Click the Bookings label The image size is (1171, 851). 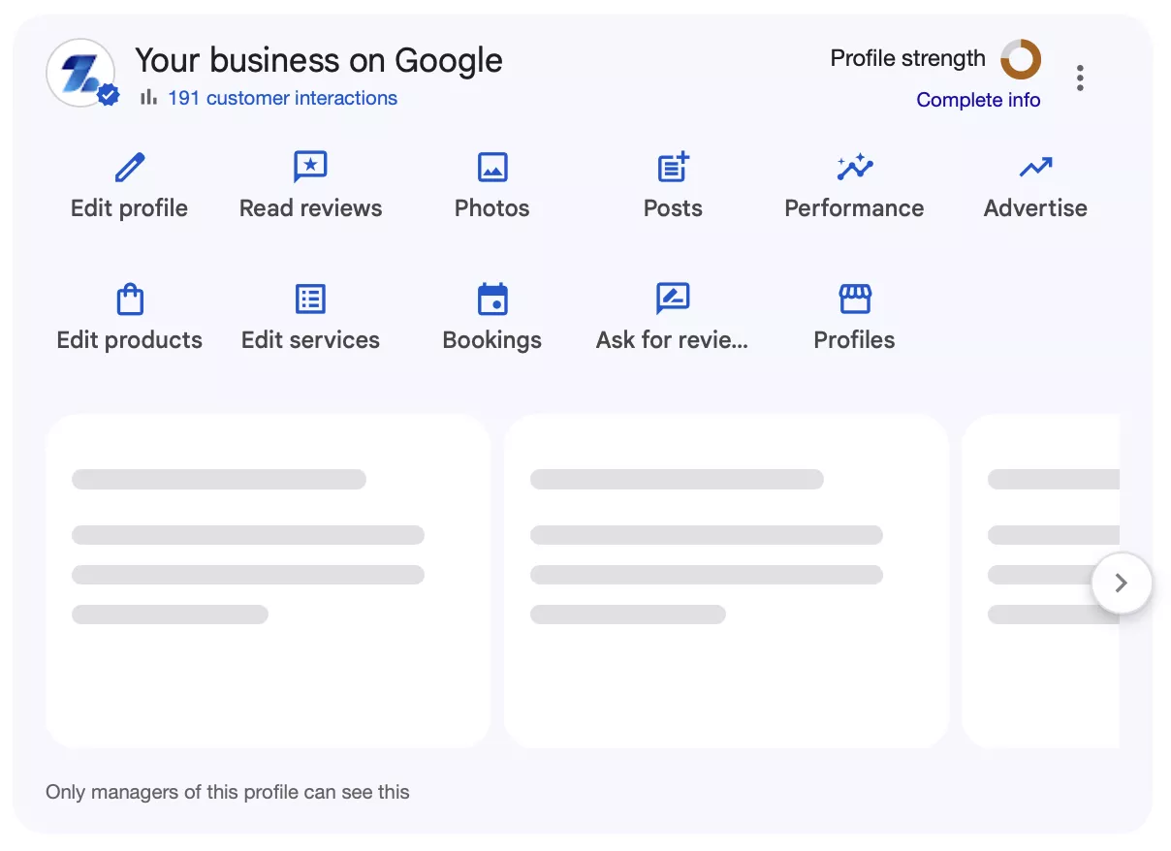click(x=492, y=340)
